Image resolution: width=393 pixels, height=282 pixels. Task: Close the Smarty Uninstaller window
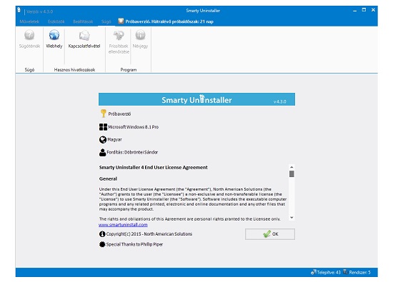(x=373, y=10)
